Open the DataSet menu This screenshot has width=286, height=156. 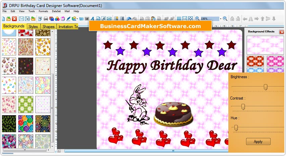coord(56,11)
